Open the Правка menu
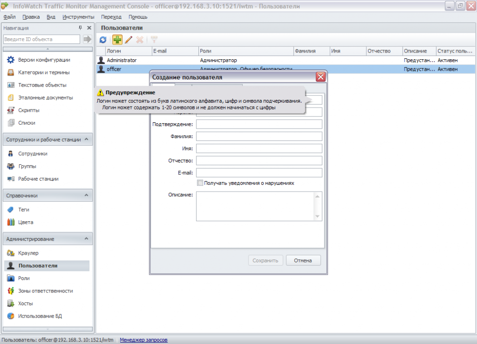 (x=31, y=17)
